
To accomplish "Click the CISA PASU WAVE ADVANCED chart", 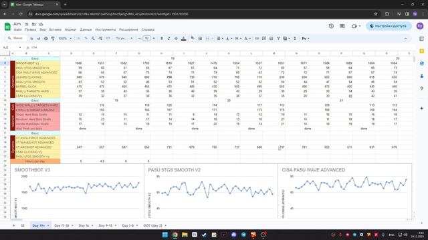I will coord(344,191).
